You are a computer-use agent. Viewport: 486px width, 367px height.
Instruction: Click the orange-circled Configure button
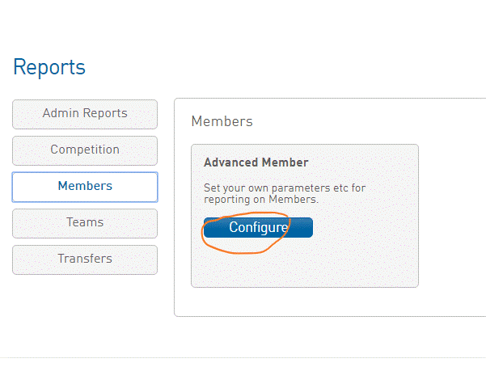click(258, 228)
